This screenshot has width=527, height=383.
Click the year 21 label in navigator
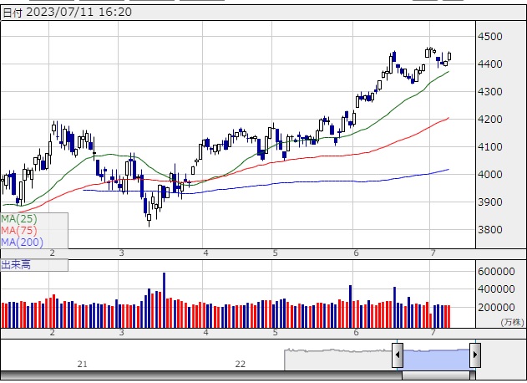[83, 364]
